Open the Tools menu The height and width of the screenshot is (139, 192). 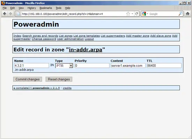58,8
